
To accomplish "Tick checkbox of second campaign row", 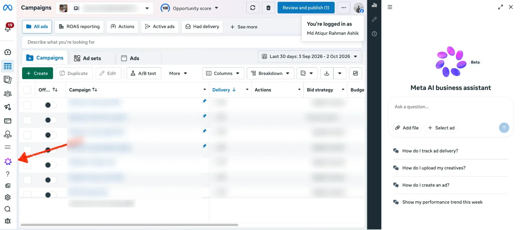I will [27, 120].
